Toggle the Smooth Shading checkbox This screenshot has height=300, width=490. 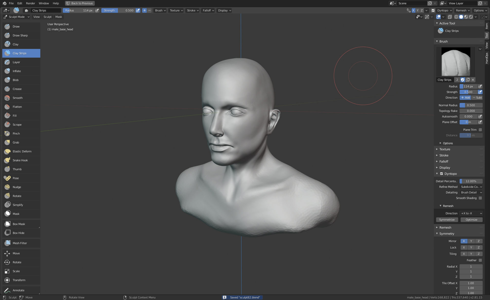coord(480,198)
